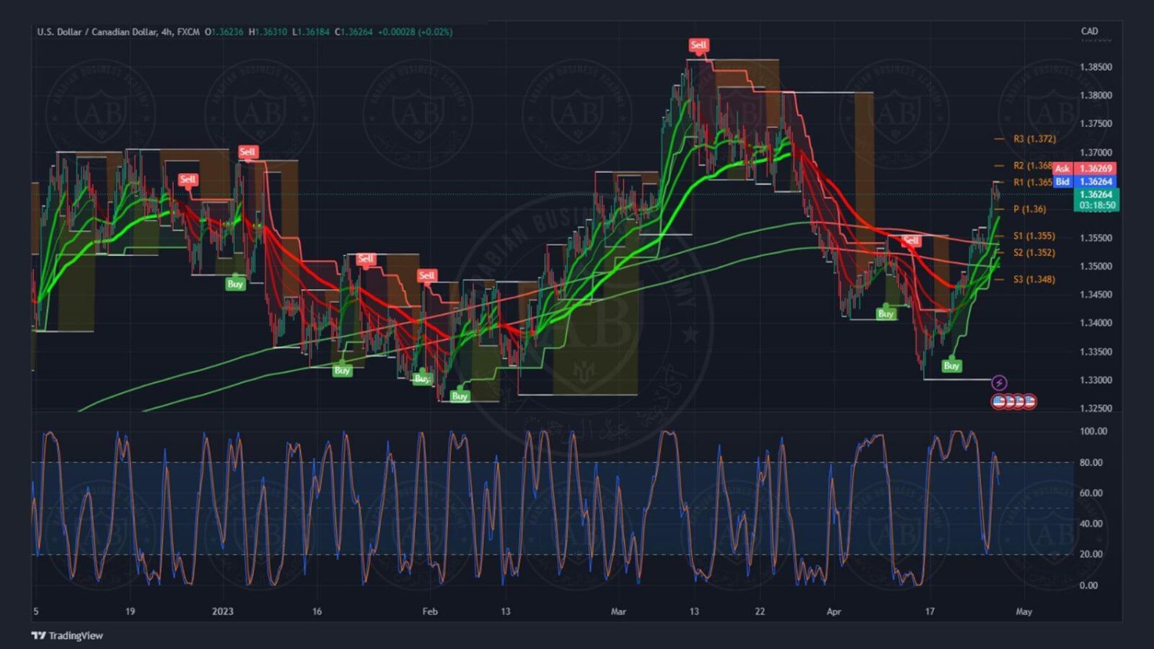
Task: Click the '22' time axis label
Action: (760, 612)
